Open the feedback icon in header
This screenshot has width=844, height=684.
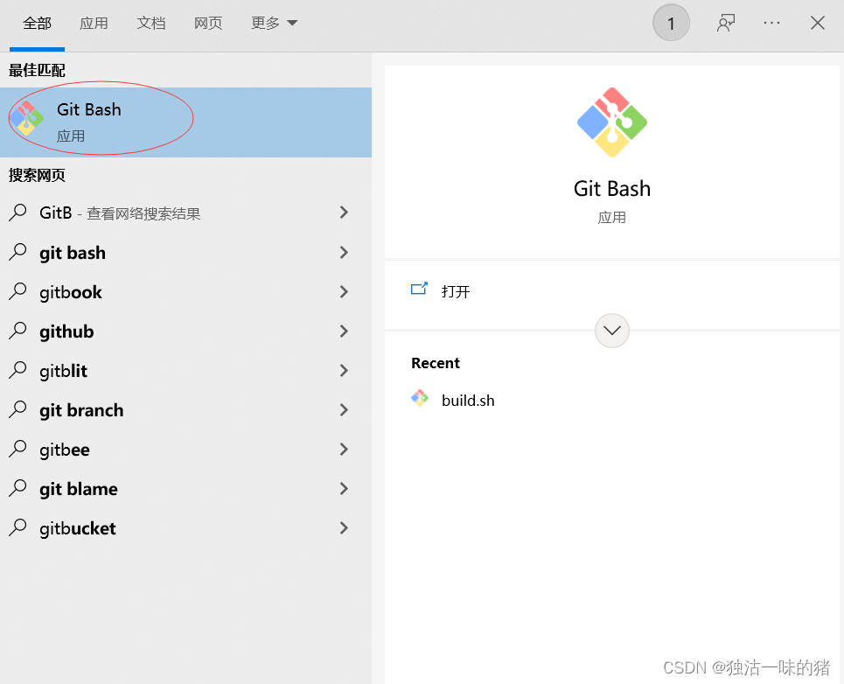point(726,23)
